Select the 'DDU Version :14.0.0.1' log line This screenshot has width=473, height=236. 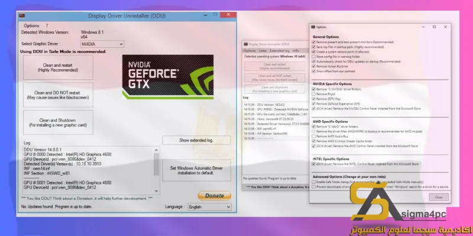coord(43,150)
